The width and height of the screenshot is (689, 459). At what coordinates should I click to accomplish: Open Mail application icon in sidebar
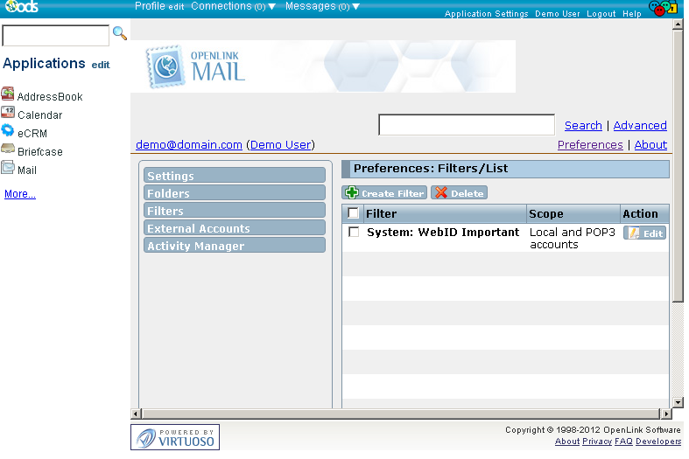tap(8, 167)
